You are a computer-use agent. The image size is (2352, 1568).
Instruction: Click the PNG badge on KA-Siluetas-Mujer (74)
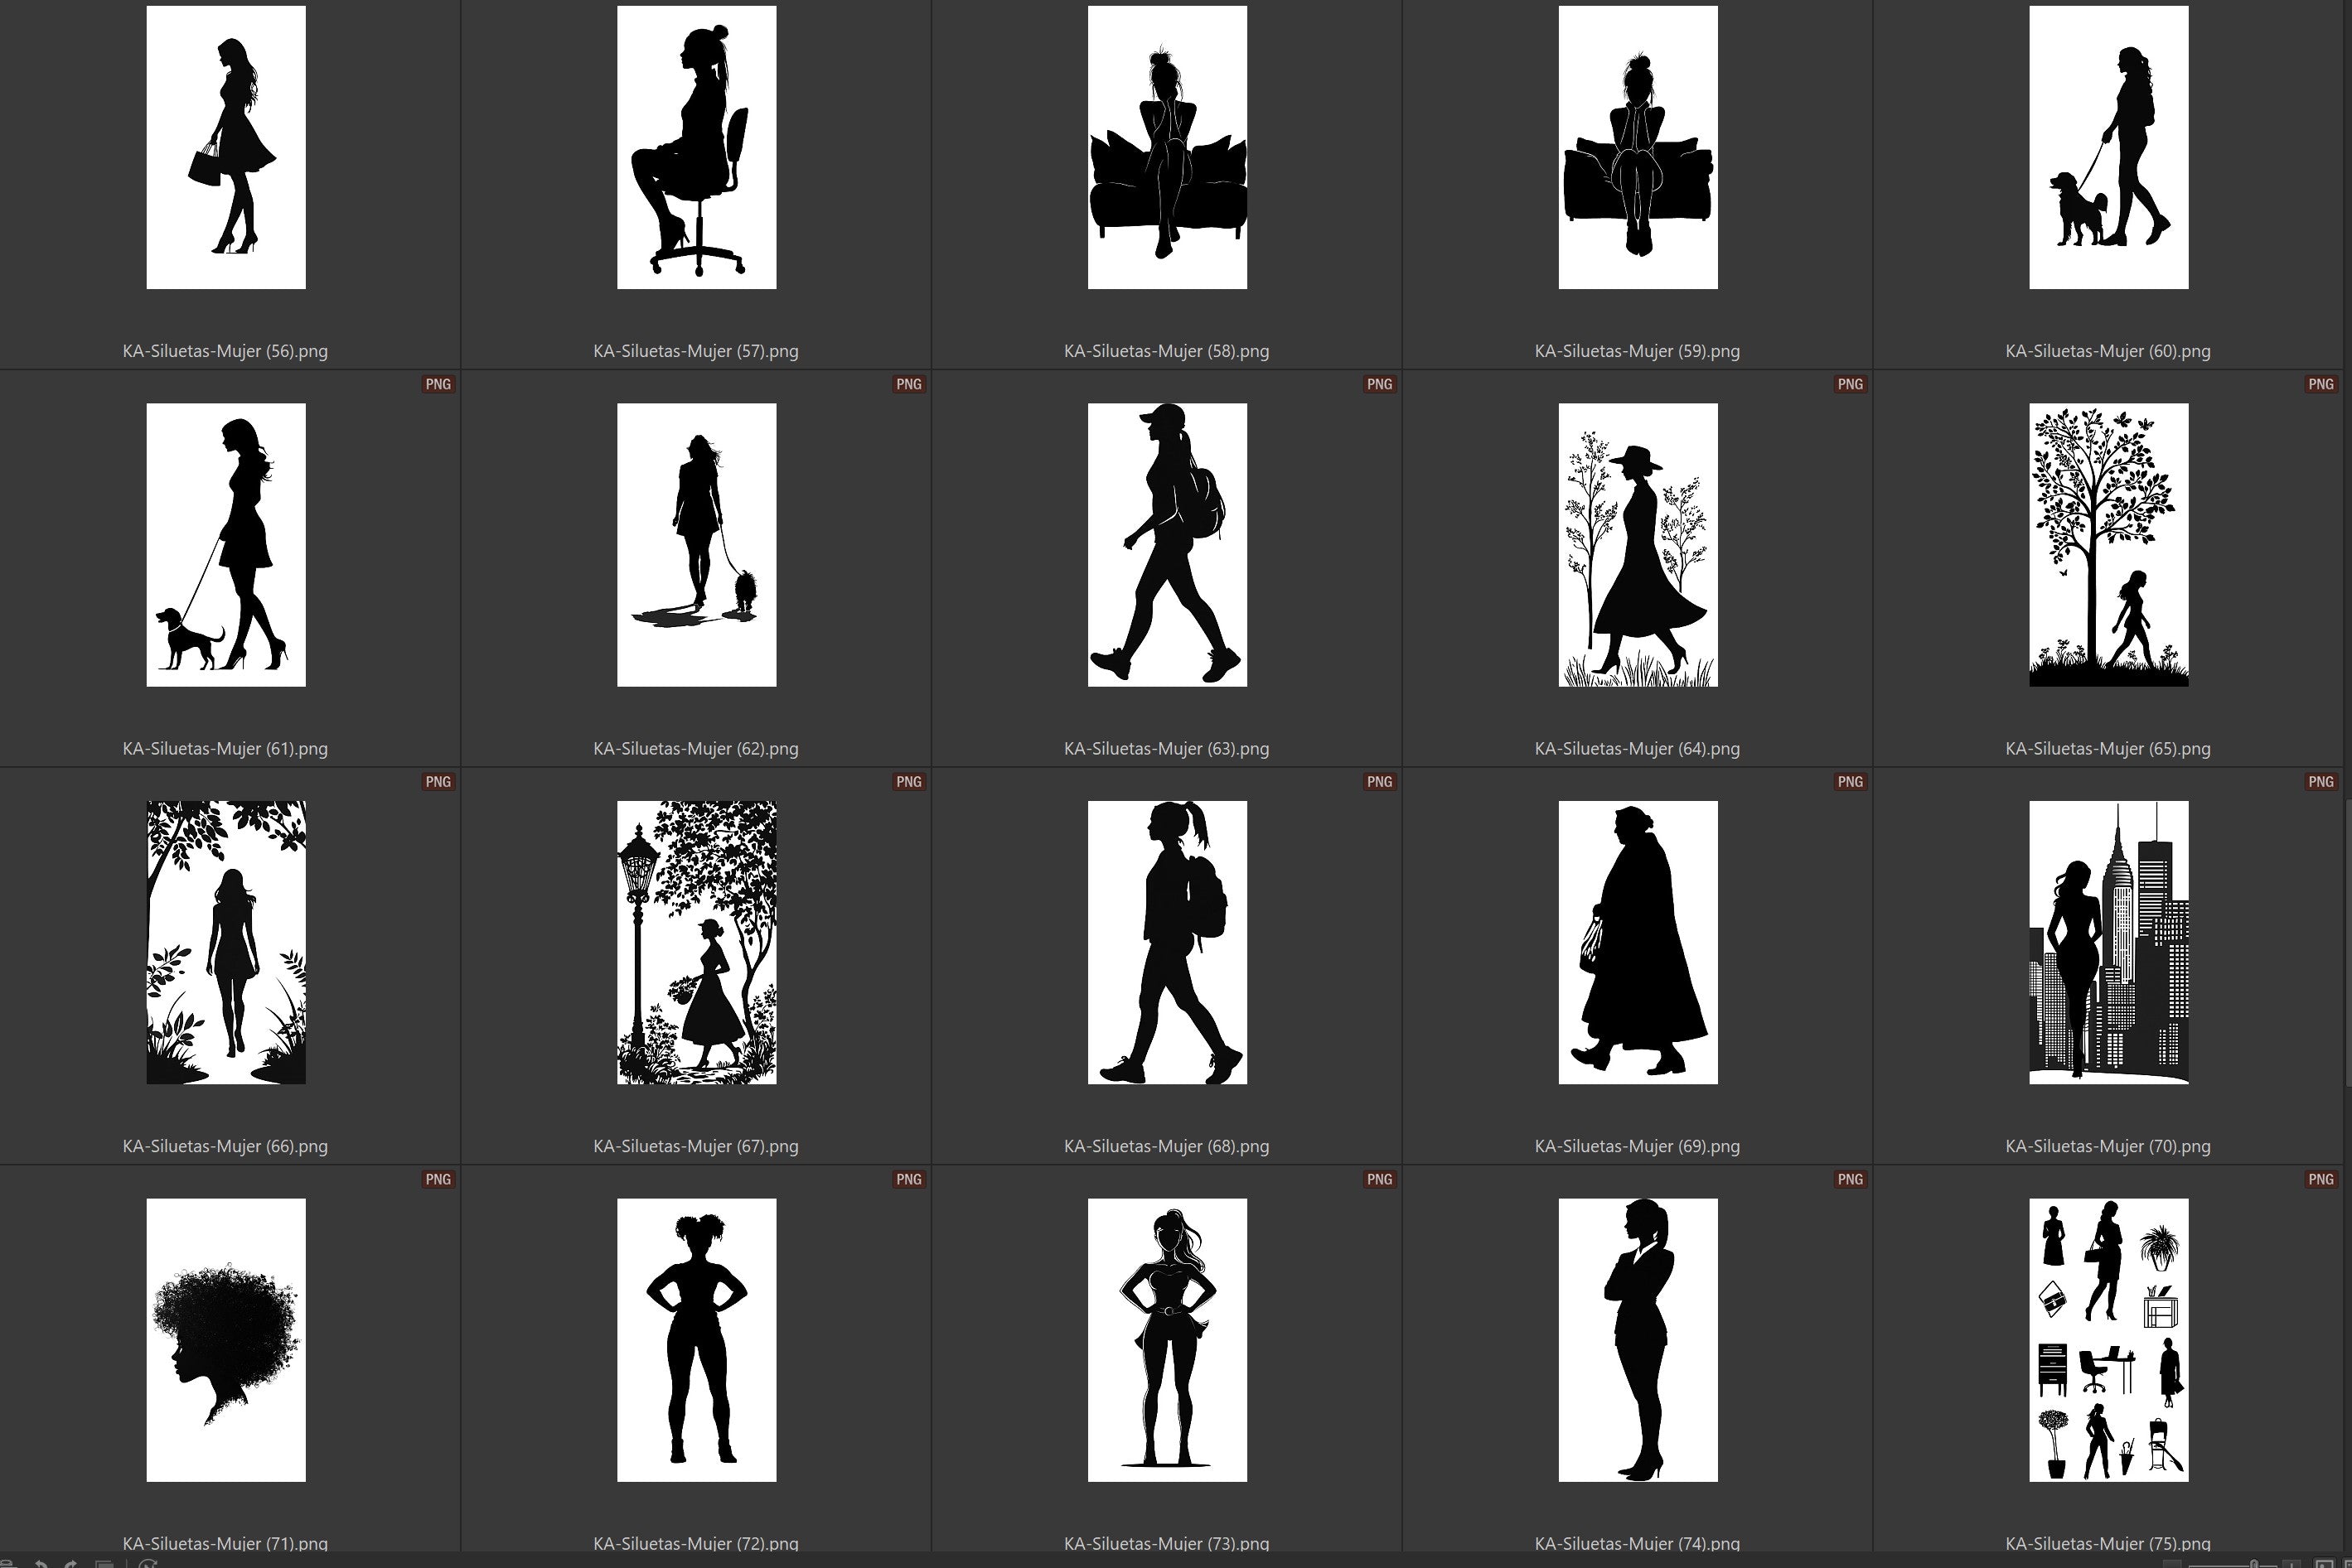tap(1850, 1179)
